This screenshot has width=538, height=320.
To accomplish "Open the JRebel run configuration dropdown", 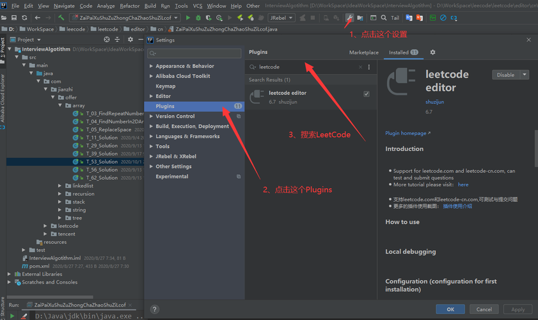I will (281, 18).
